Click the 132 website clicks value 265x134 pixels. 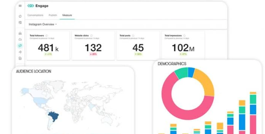coord(93,48)
